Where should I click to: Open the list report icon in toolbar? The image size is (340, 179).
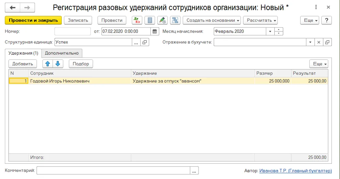pyautogui.click(x=150, y=20)
